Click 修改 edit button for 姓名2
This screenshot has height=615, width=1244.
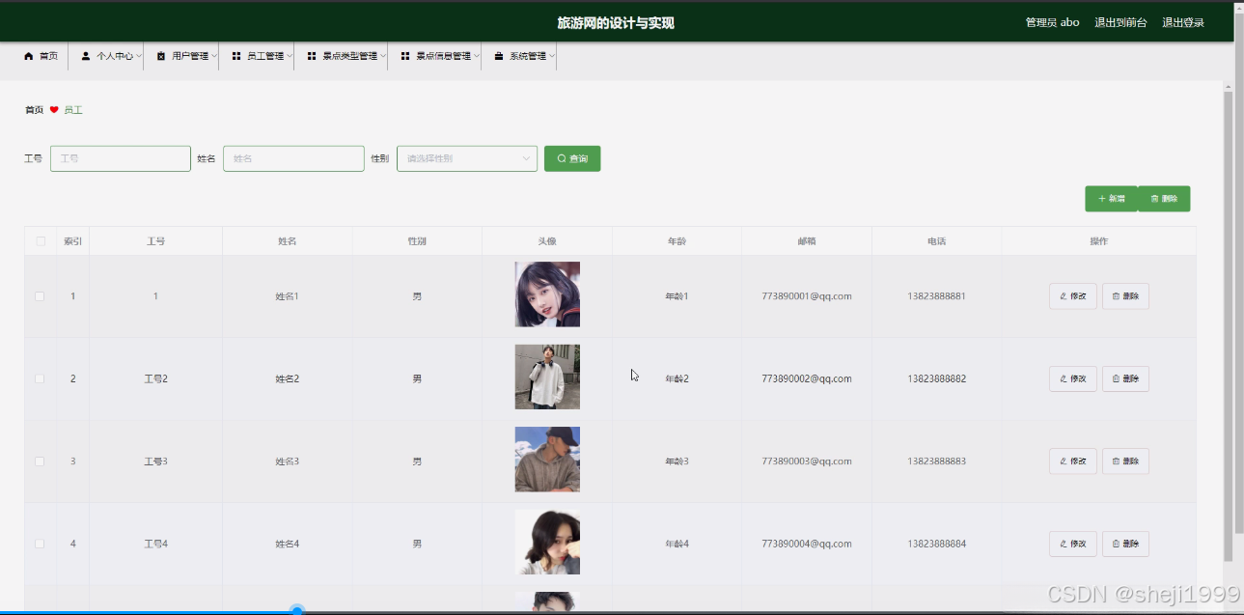coord(1072,378)
